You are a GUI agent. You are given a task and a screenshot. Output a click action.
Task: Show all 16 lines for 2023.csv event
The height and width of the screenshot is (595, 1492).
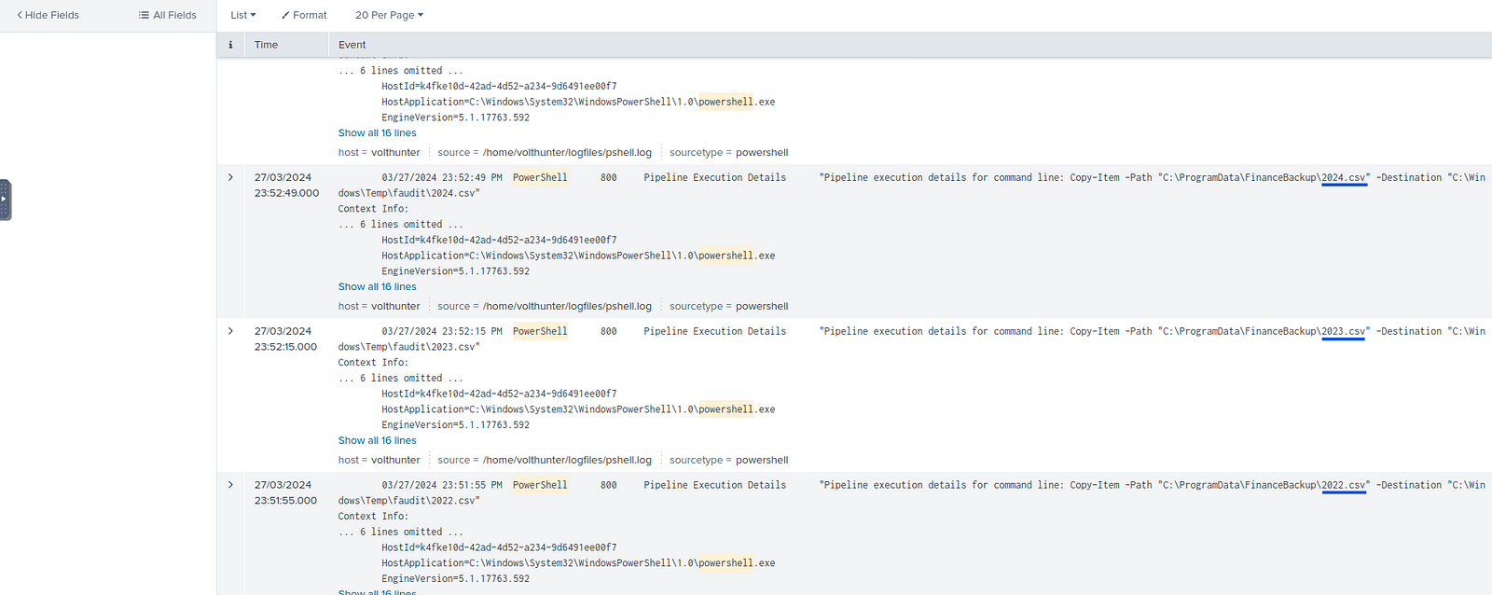378,441
